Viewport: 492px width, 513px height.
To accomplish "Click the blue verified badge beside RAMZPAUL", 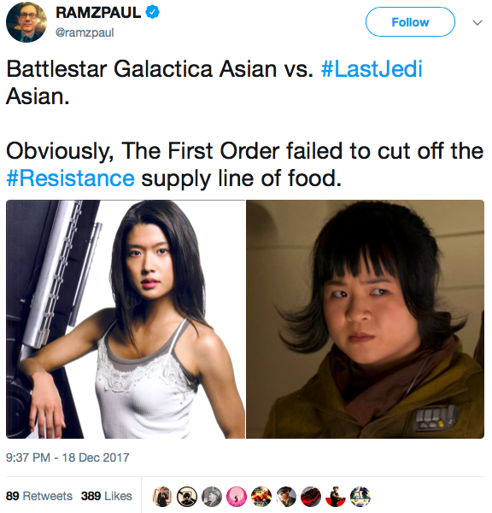I will coord(152,13).
